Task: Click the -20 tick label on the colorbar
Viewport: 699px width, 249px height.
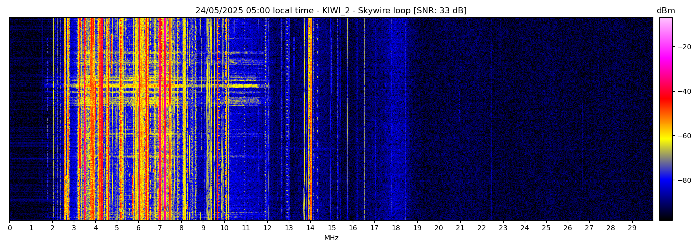Action: [684, 47]
